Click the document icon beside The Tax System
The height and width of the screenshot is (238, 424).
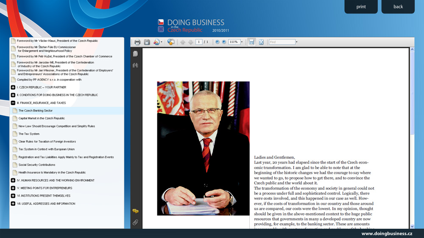pyautogui.click(x=15, y=134)
